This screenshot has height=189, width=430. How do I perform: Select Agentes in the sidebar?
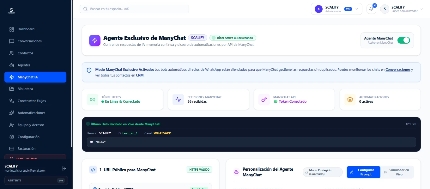[35, 65]
